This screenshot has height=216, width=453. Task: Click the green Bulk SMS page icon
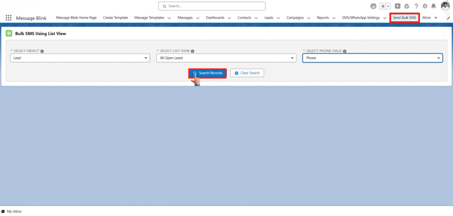point(9,34)
